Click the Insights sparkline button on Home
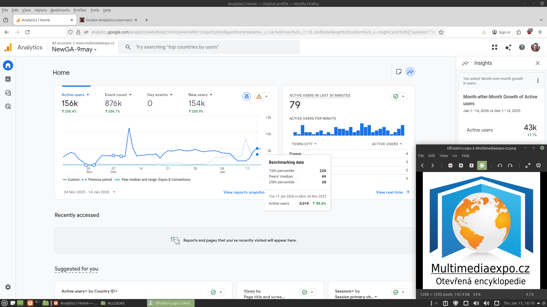The height and width of the screenshot is (307, 547). coord(410,72)
